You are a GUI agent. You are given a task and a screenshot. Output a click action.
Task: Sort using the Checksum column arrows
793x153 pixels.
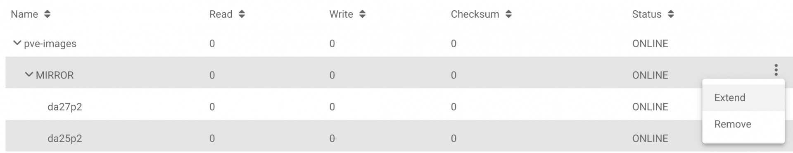508,14
